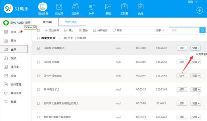Open the 教程 tutorial icon
The image size is (207, 121).
[141, 9]
